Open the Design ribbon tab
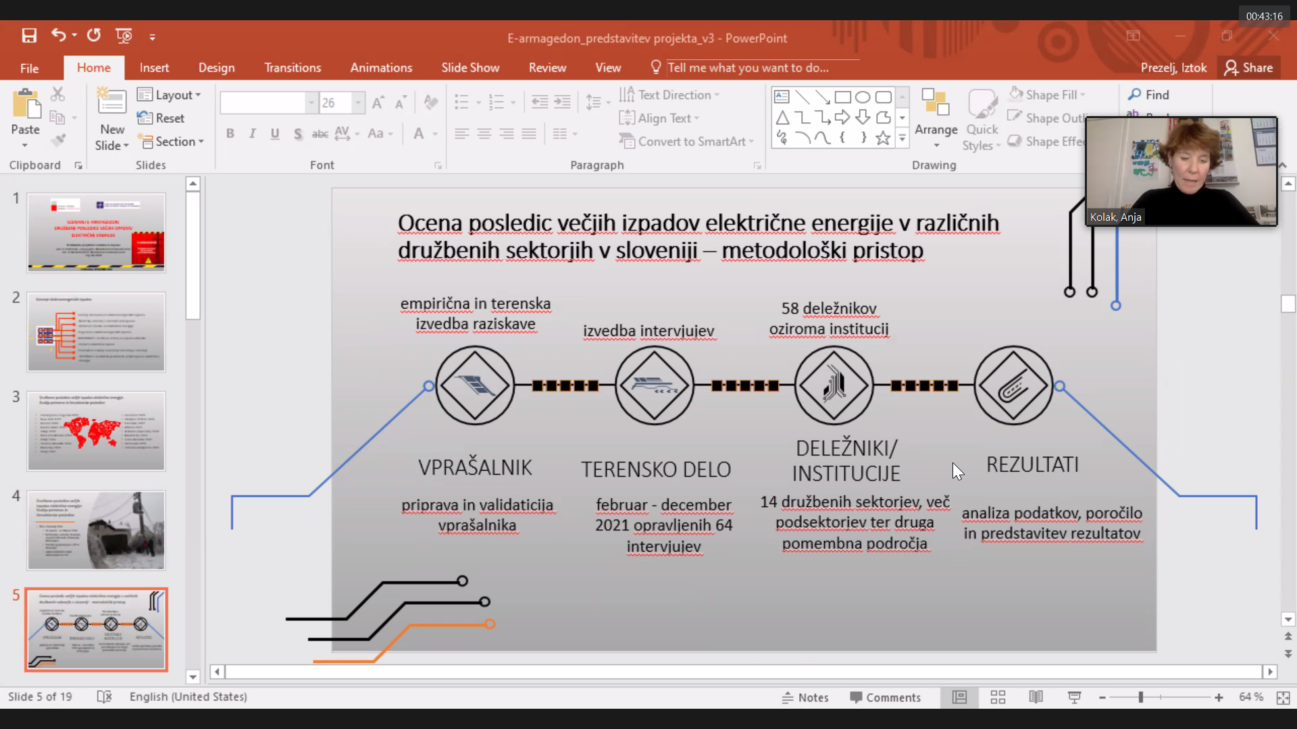This screenshot has width=1297, height=729. coord(216,67)
